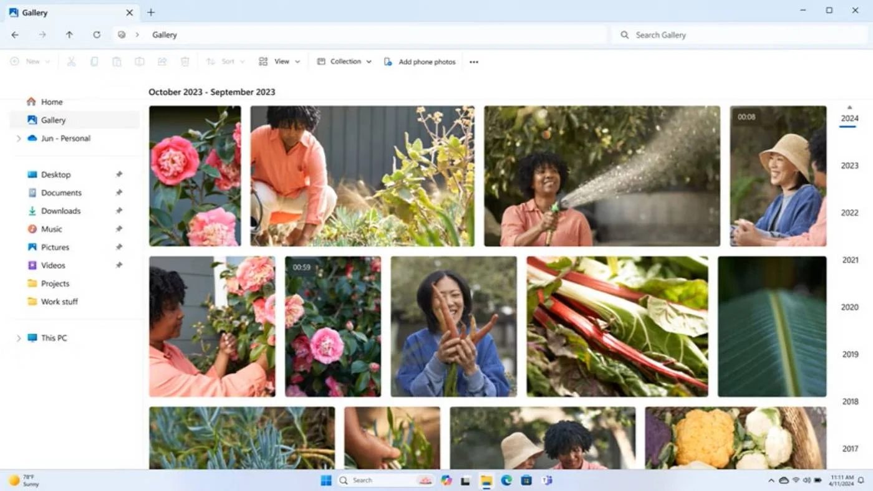Open the Downloads folder in the sidebar

60,211
